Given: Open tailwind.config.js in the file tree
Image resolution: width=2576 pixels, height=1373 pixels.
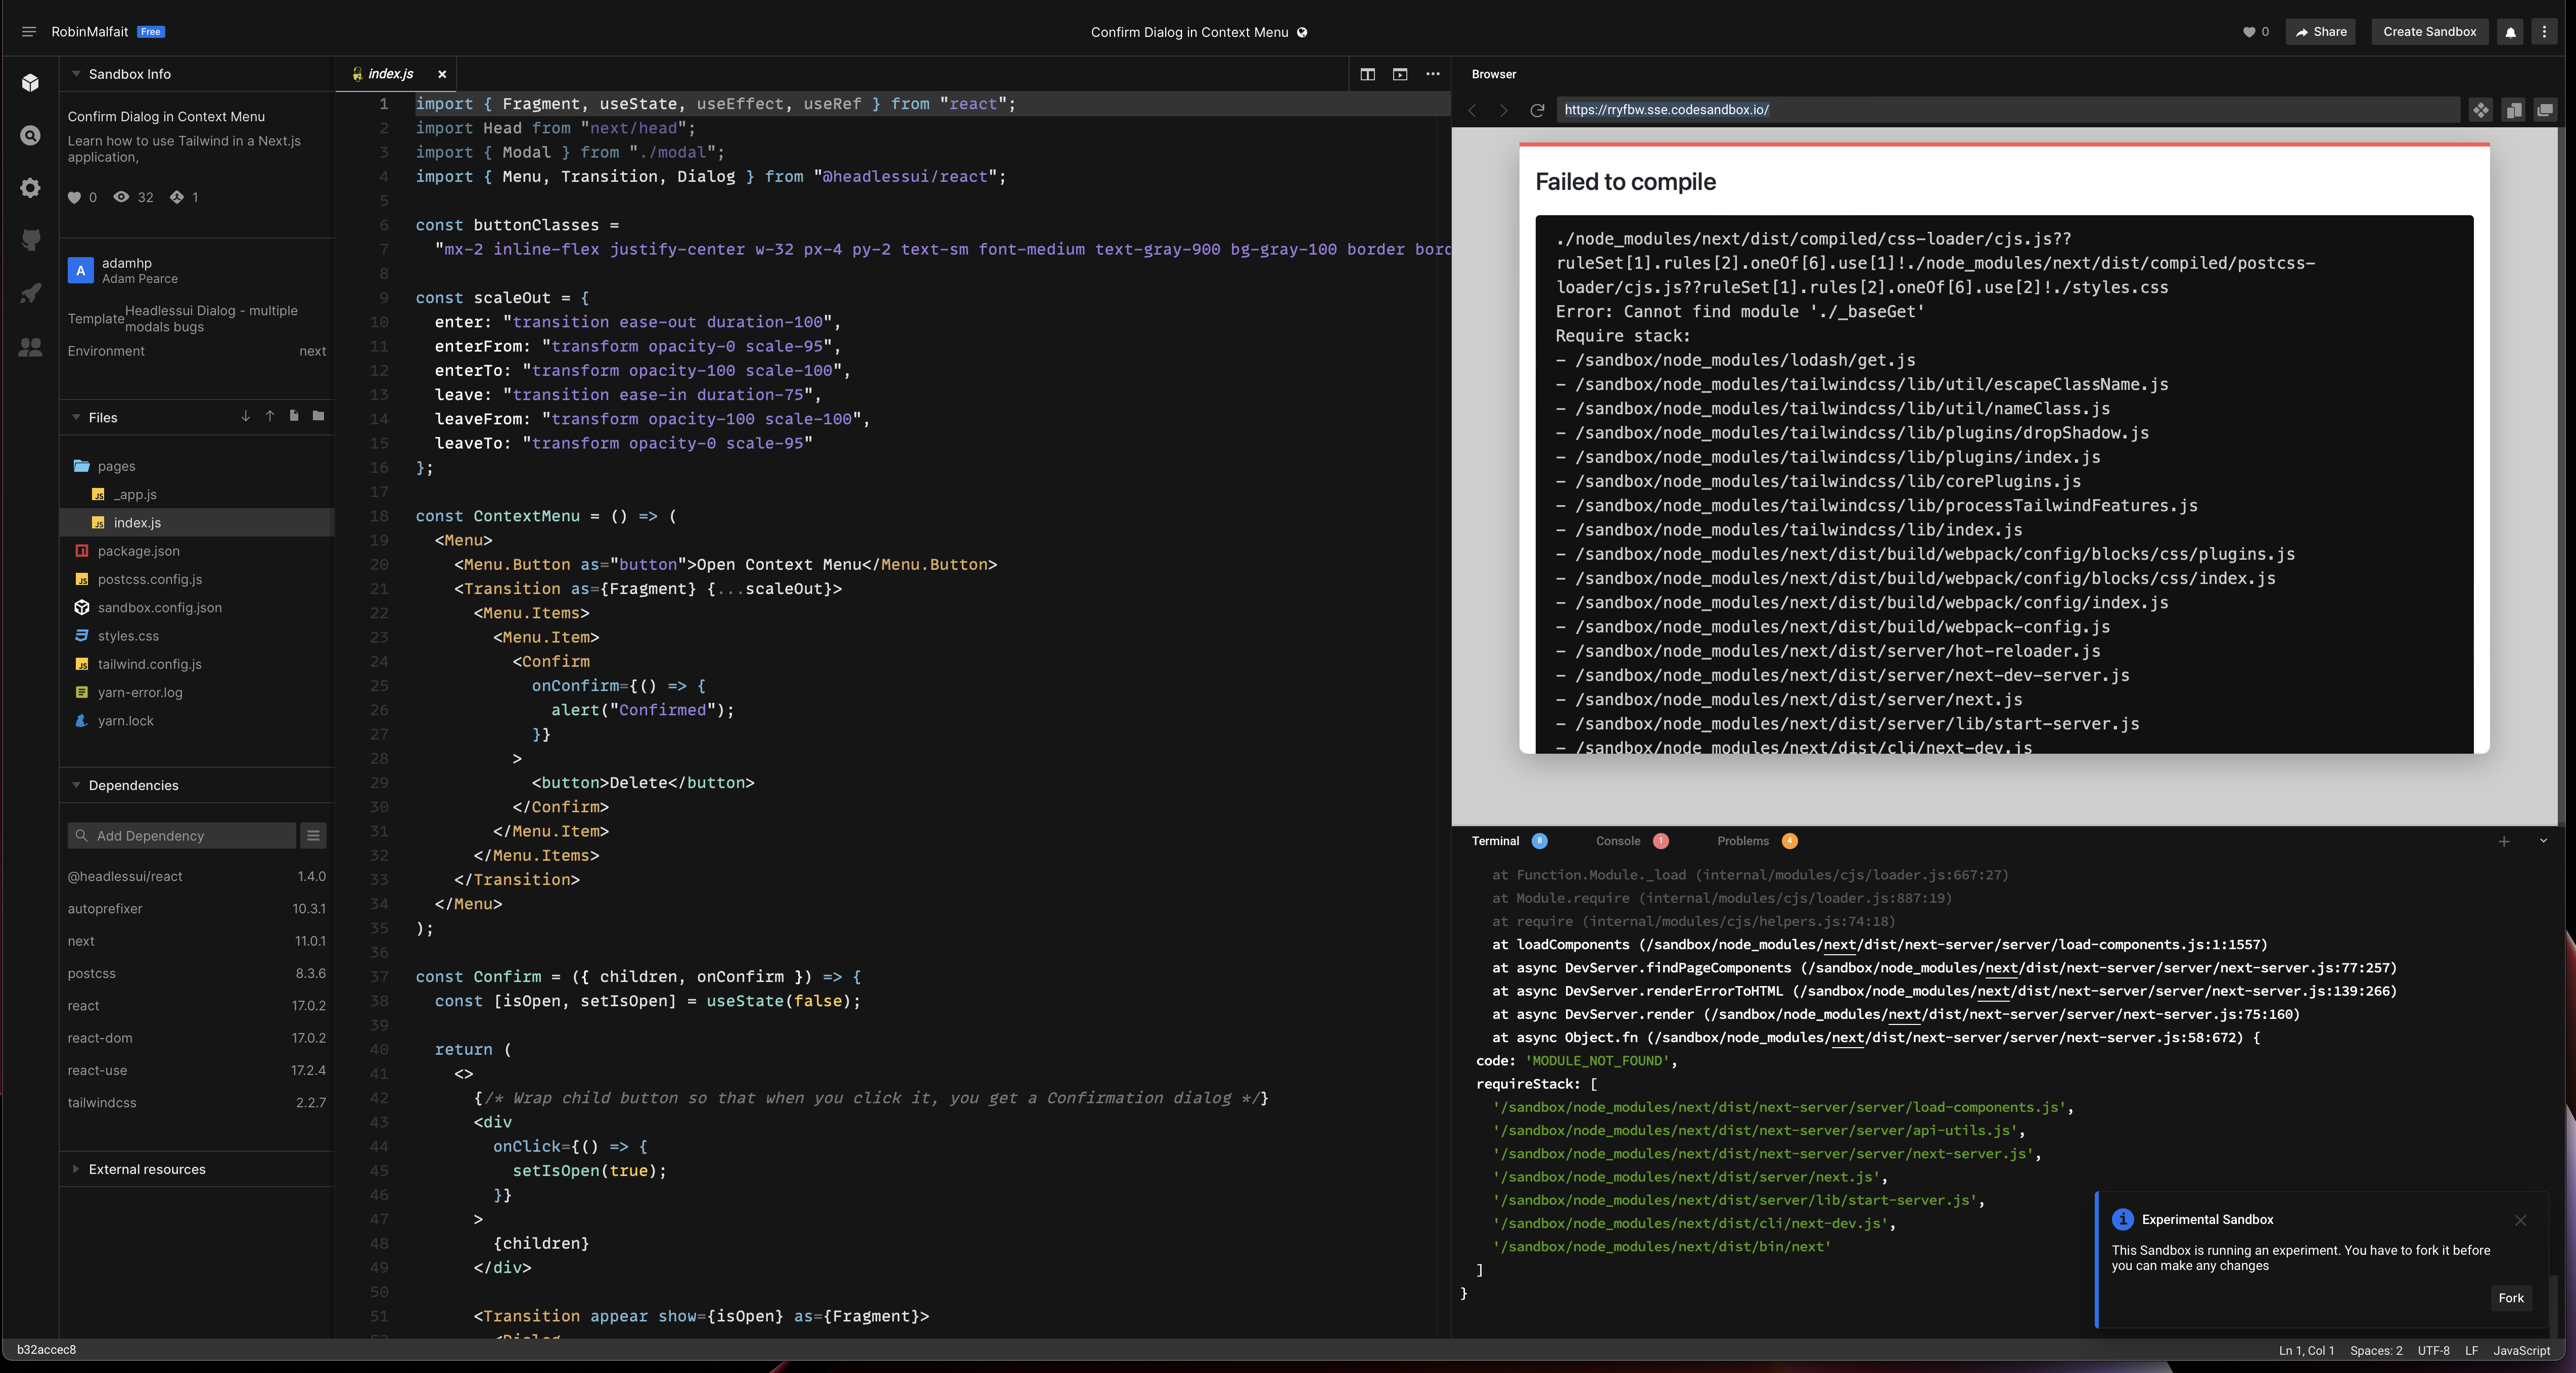Looking at the screenshot, I should (x=196, y=664).
